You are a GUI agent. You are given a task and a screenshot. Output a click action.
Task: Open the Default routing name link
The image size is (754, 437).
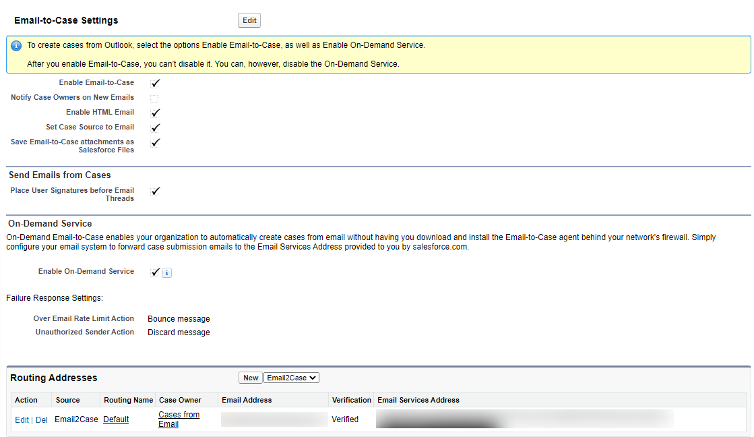pos(116,419)
